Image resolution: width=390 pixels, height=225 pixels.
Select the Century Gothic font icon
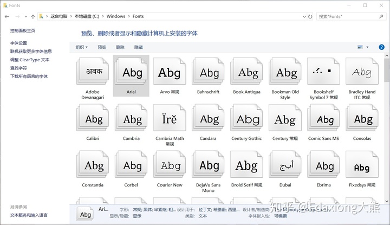246,118
